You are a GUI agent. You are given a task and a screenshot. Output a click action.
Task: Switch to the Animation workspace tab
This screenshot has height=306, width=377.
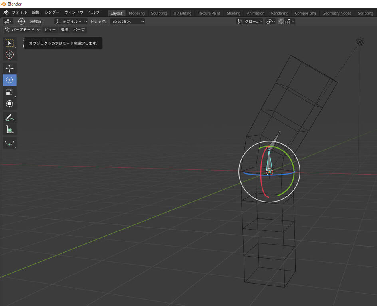(x=256, y=13)
